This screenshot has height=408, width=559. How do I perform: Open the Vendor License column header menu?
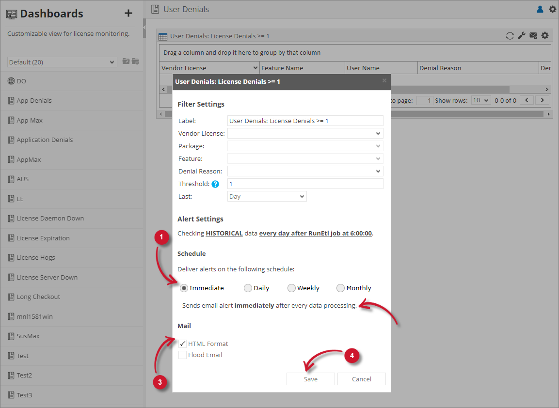255,68
